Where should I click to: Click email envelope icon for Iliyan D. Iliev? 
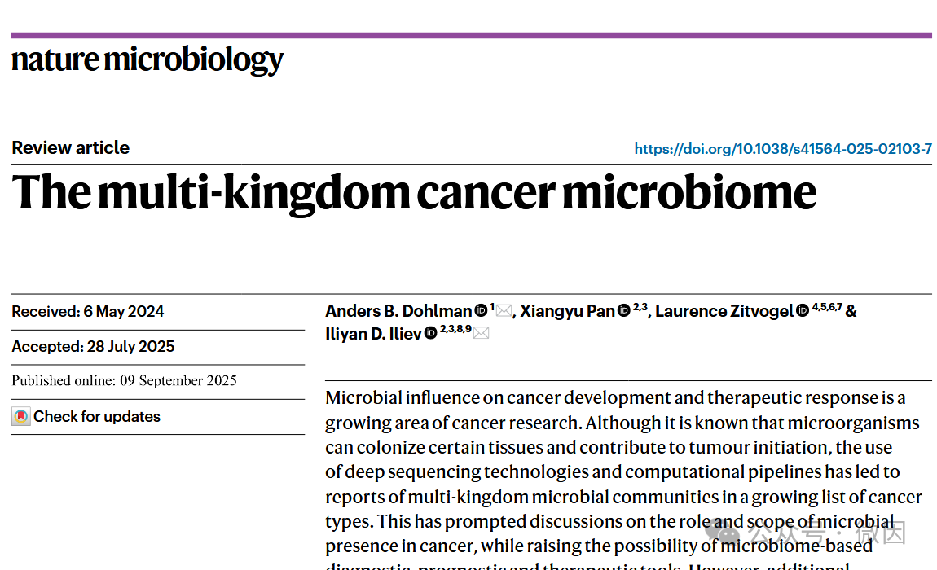click(482, 333)
